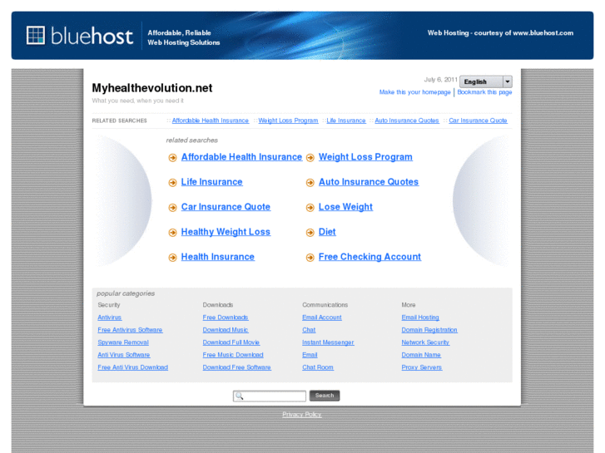Open the Diet link
The height and width of the screenshot is (453, 605).
tap(327, 232)
